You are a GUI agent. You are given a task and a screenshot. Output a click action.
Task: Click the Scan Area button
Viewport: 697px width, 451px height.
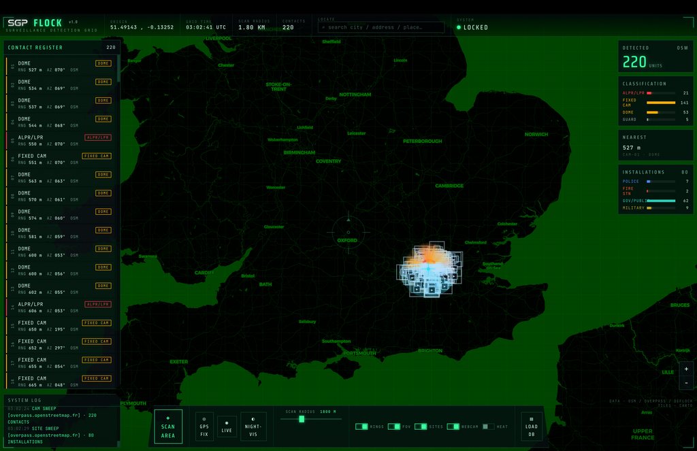pos(168,427)
